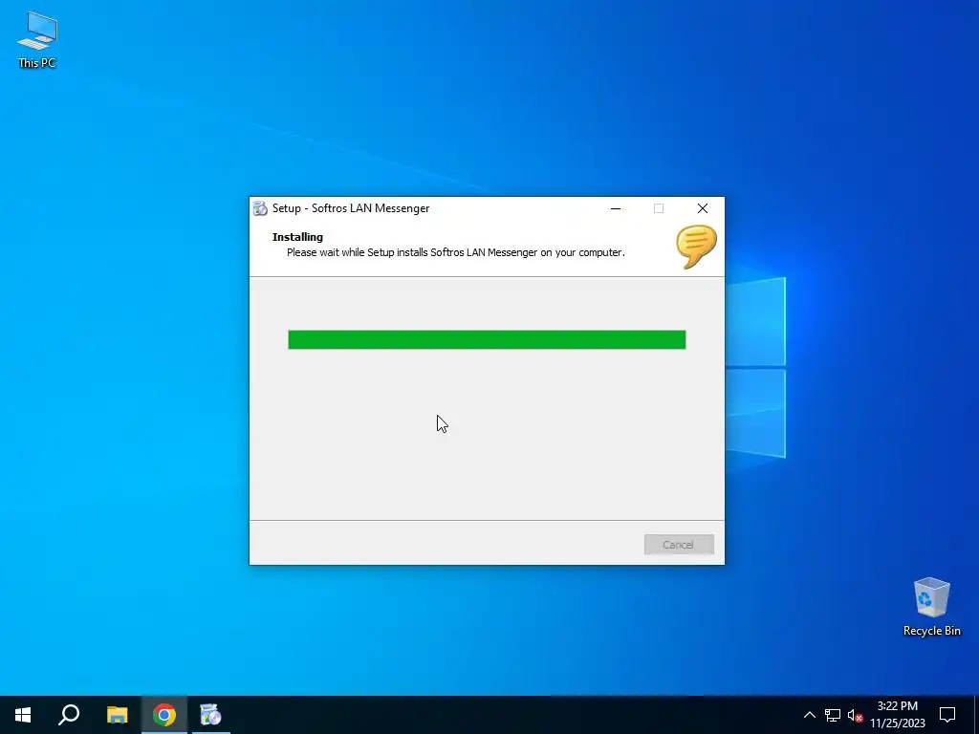Click the Cancel button in Setup
The width and height of the screenshot is (979, 734).
tap(679, 544)
